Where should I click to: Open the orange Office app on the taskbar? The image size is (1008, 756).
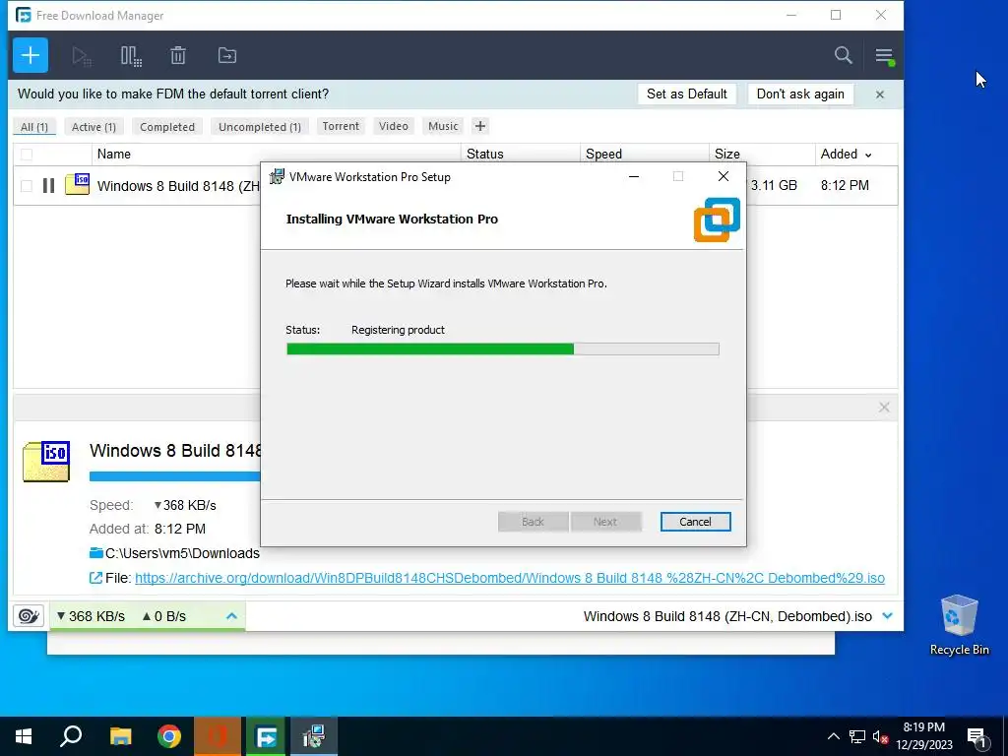pos(218,736)
